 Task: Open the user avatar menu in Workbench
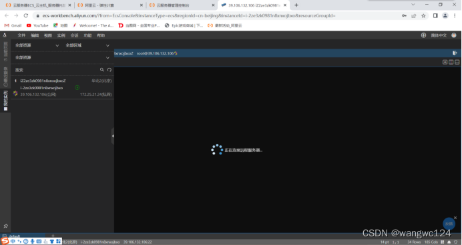click(454, 35)
